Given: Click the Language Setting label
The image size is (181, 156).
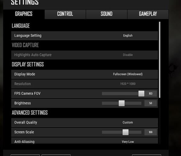Looking at the screenshot, I should tap(28, 36).
